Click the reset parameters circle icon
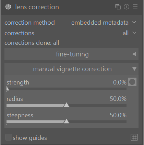The height and width of the screenshot is (145, 144). tap(127, 7)
